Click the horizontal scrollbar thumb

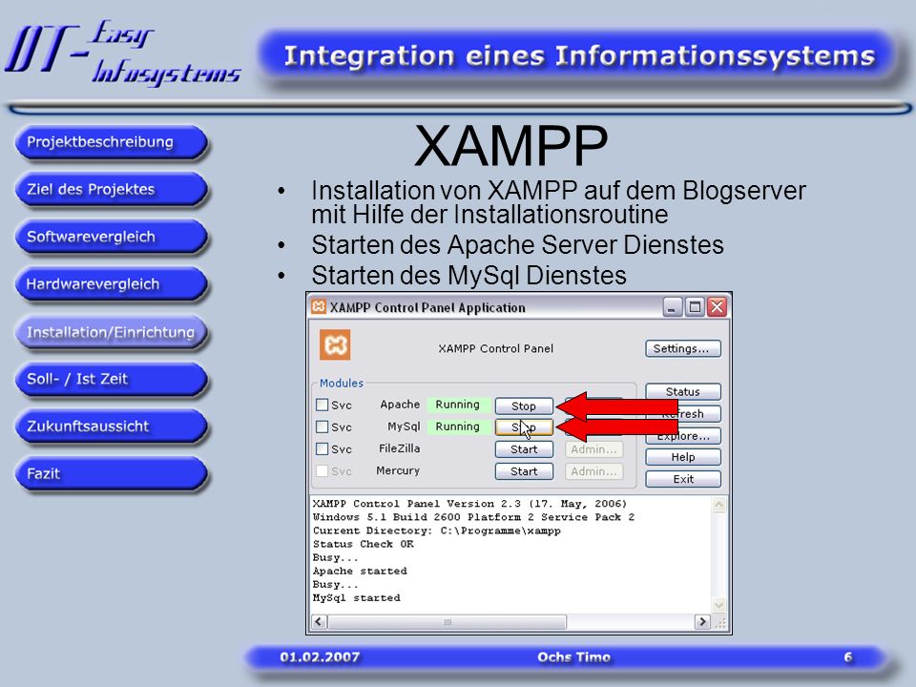click(447, 621)
